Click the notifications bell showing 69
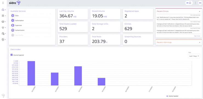Screen dimensions: 203x99 [x=189, y=3]
